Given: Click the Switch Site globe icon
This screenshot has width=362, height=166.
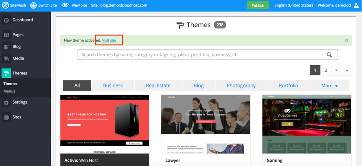Looking at the screenshot, I should click(34, 5).
